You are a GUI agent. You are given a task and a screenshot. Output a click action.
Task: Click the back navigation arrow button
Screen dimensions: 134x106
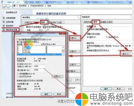(4, 6)
